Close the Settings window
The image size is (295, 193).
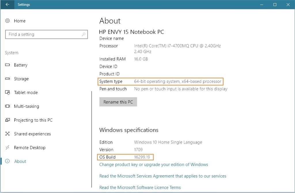point(288,5)
